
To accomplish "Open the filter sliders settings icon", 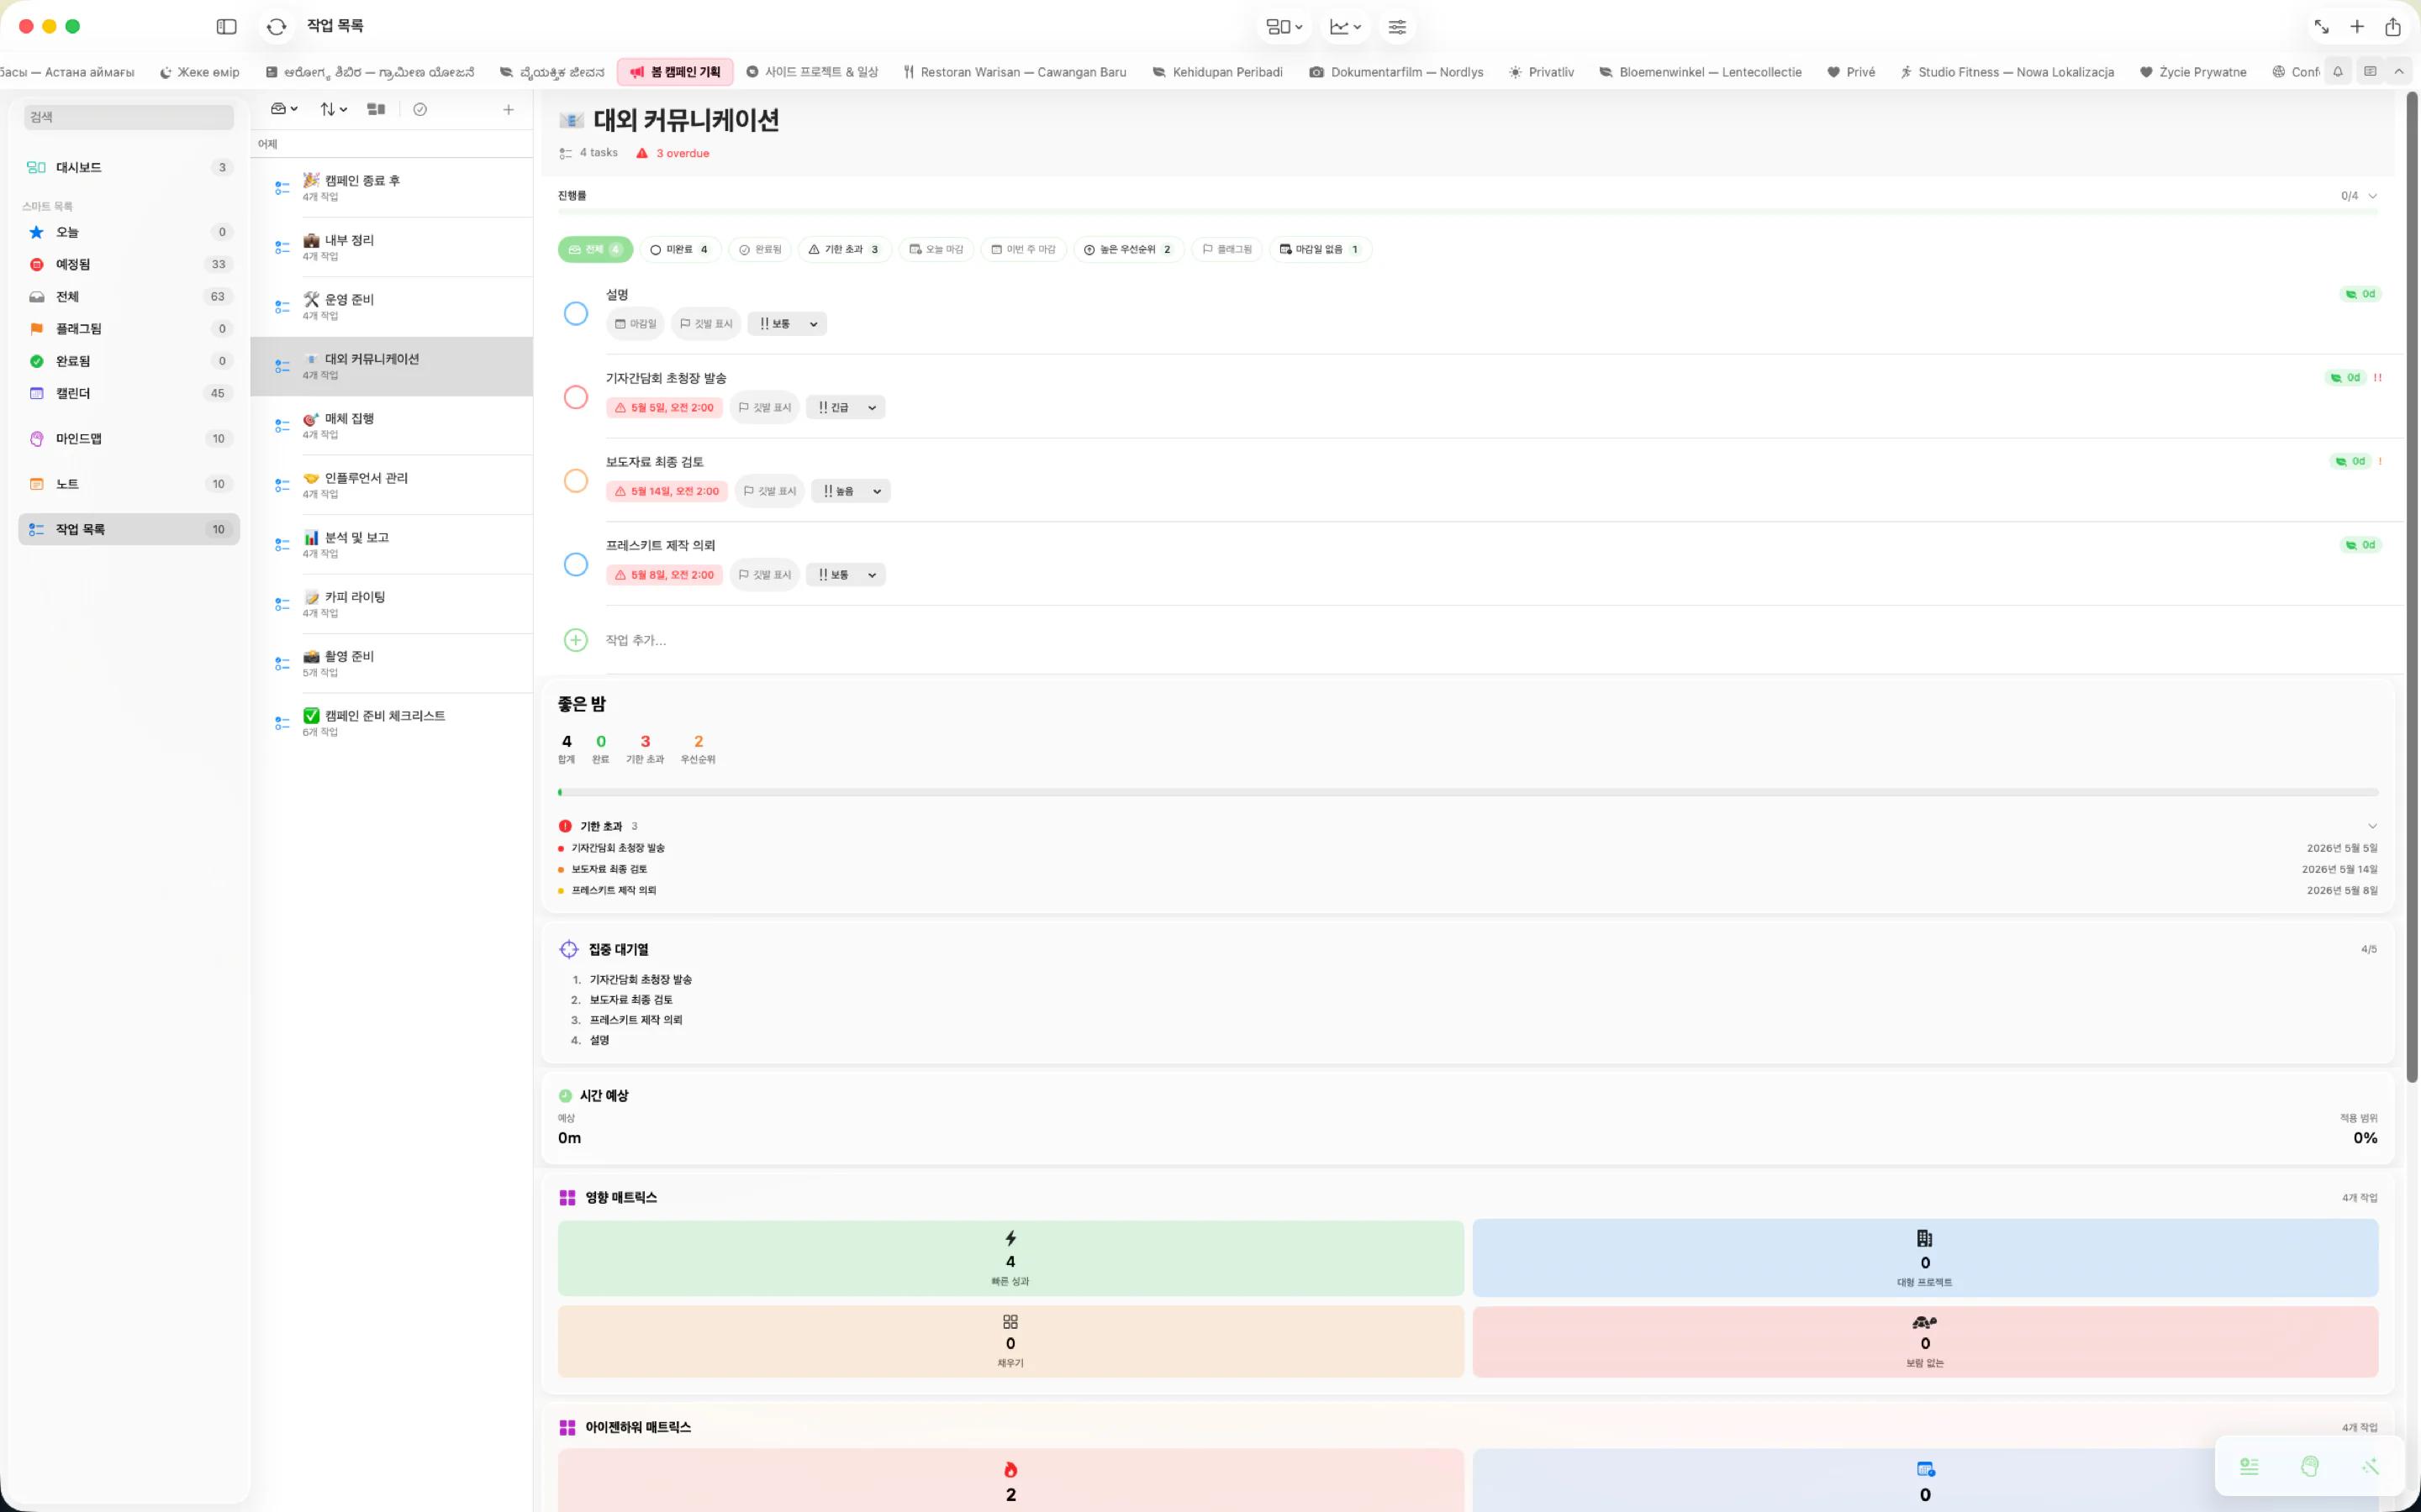I will [x=1398, y=27].
